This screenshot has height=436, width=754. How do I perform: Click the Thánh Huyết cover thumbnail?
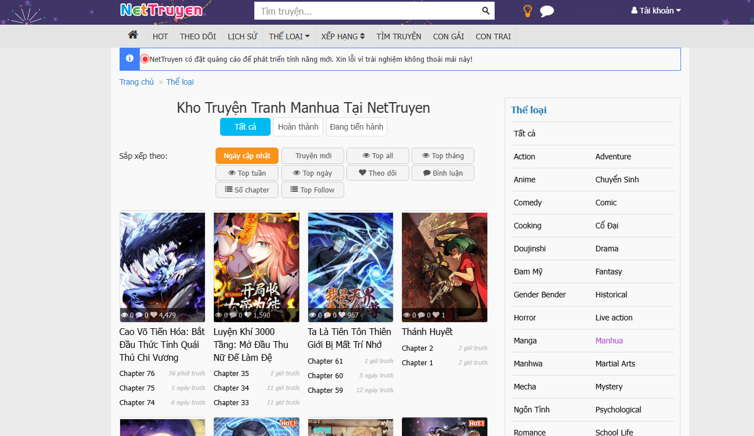[444, 267]
